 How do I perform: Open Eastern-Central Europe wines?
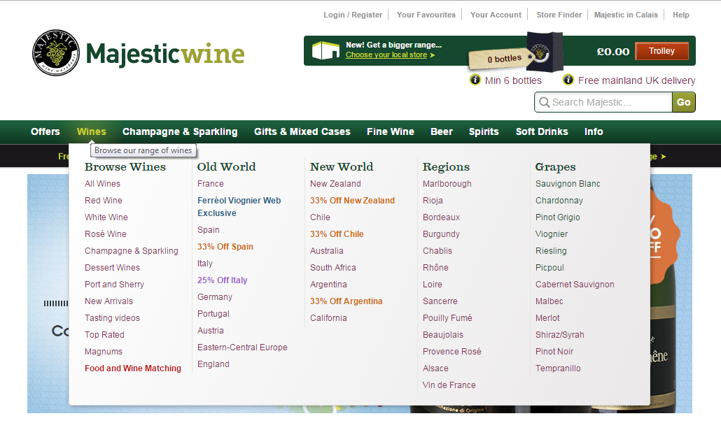coord(242,347)
